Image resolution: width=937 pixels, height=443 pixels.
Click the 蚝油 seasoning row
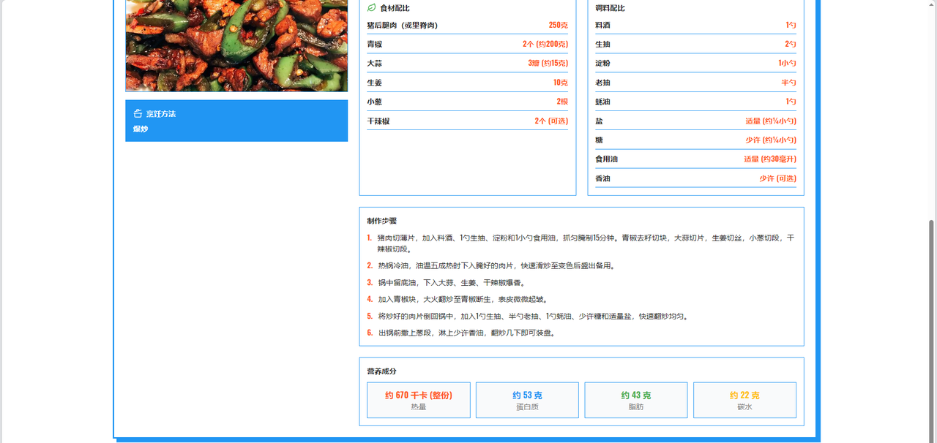(x=695, y=102)
